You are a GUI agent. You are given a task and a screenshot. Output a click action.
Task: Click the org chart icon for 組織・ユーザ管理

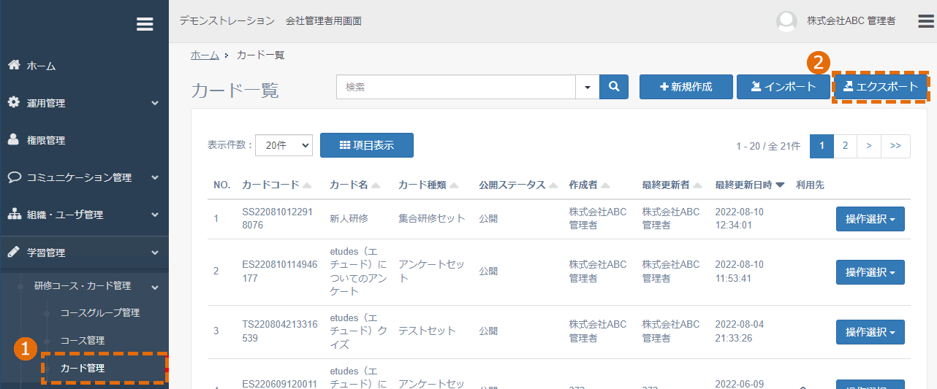tap(14, 214)
